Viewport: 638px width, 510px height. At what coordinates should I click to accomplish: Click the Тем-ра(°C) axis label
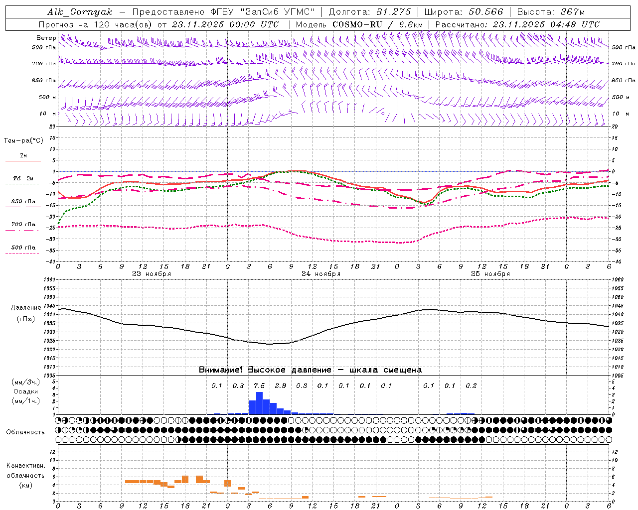tap(23, 141)
